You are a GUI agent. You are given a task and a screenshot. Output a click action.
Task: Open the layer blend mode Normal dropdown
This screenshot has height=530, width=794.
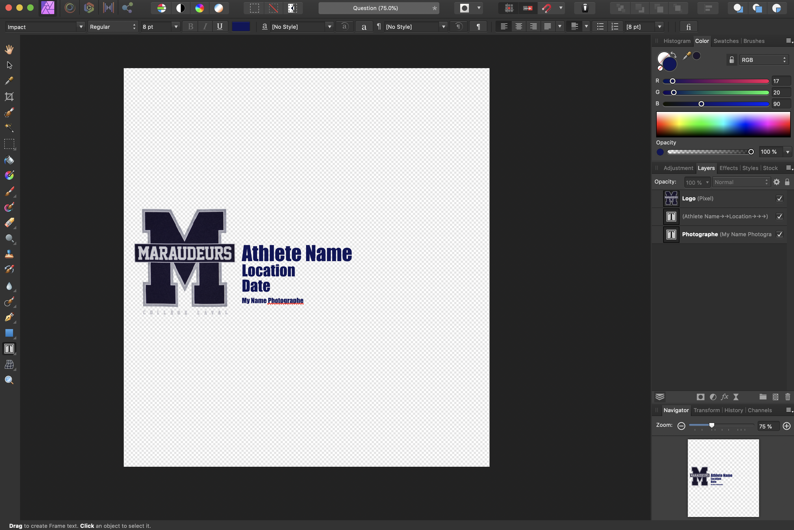tap(741, 182)
